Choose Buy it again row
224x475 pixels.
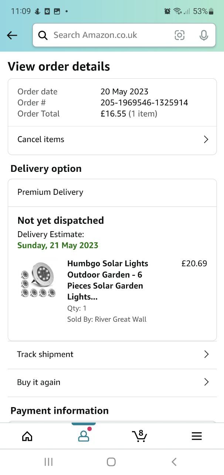(x=39, y=382)
